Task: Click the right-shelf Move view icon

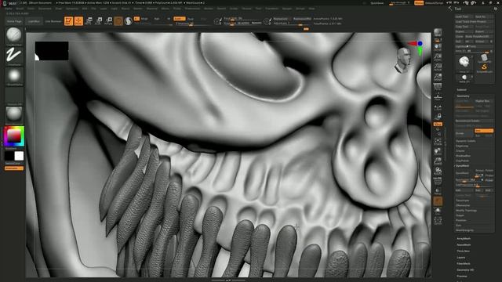Action: [x=438, y=152]
